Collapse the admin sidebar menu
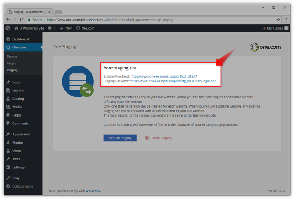The height and width of the screenshot is (199, 294). click(23, 186)
